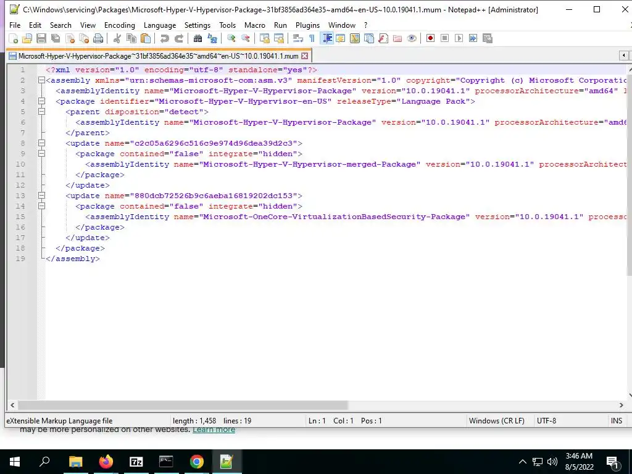Collapse the update fold marker on line 13

[41, 196]
